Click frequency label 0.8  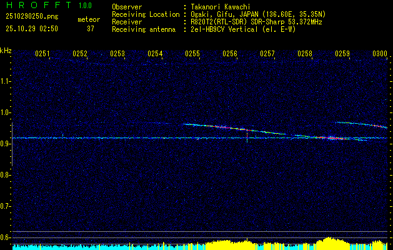point(5,175)
